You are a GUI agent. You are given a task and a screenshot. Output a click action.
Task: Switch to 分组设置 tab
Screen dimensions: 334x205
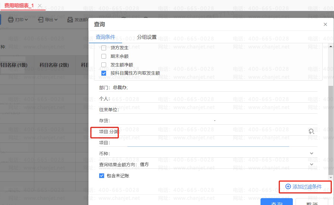(x=147, y=37)
